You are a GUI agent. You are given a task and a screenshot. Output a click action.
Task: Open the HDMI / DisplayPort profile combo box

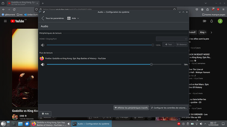tap(172, 39)
